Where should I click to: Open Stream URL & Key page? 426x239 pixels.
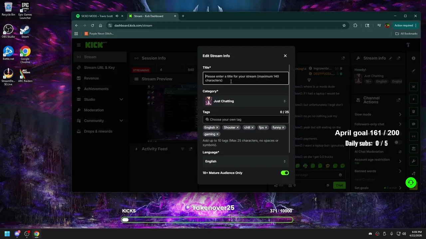(x=100, y=67)
